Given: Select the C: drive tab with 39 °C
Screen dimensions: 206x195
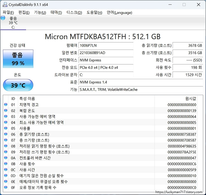Looking at the screenshot, I should click(x=13, y=23).
